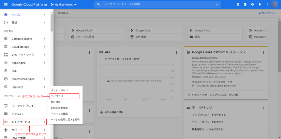The image size is (281, 139).
Task: Open the hamburger navigation menu
Action: point(6,4)
